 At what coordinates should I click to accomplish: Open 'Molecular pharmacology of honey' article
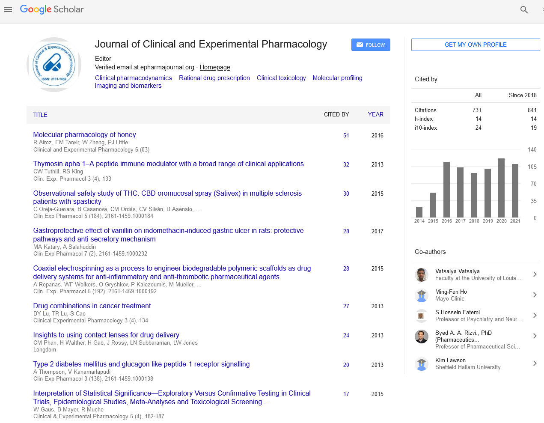click(84, 134)
